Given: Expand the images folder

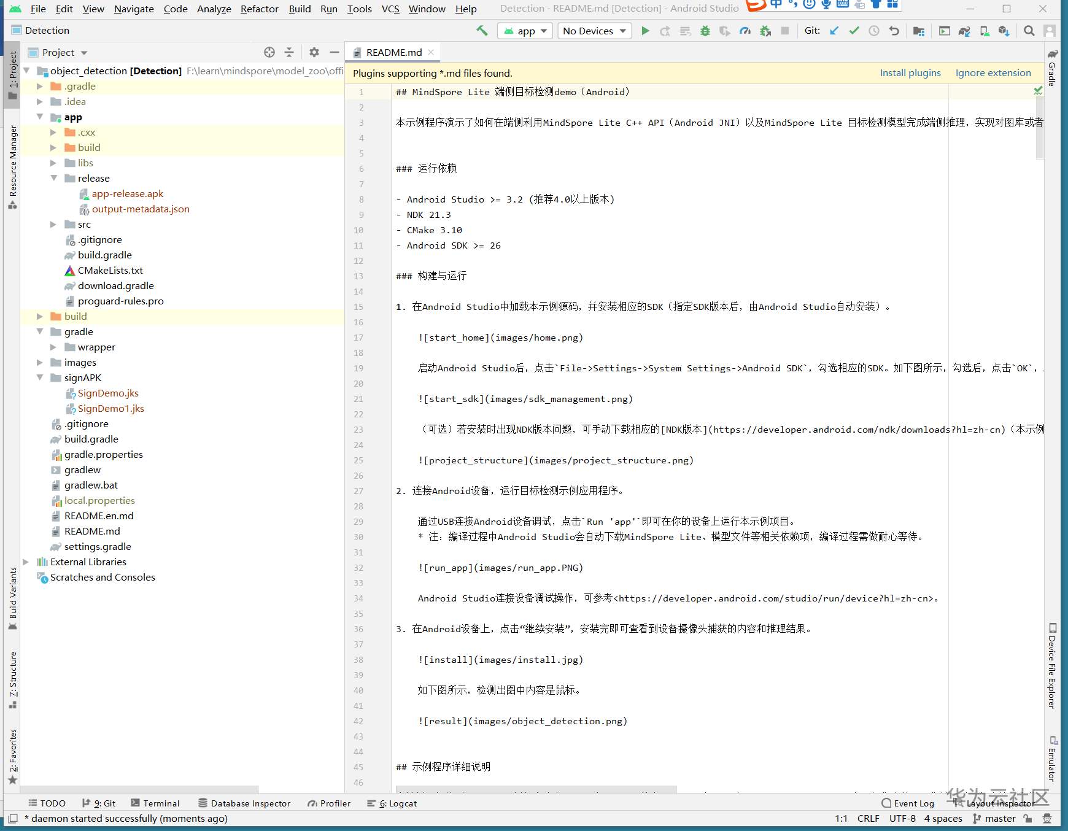Looking at the screenshot, I should tap(40, 362).
